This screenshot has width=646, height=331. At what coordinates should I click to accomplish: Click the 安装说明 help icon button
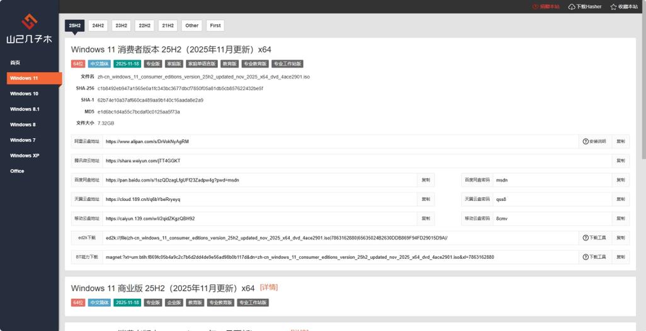(x=594, y=141)
